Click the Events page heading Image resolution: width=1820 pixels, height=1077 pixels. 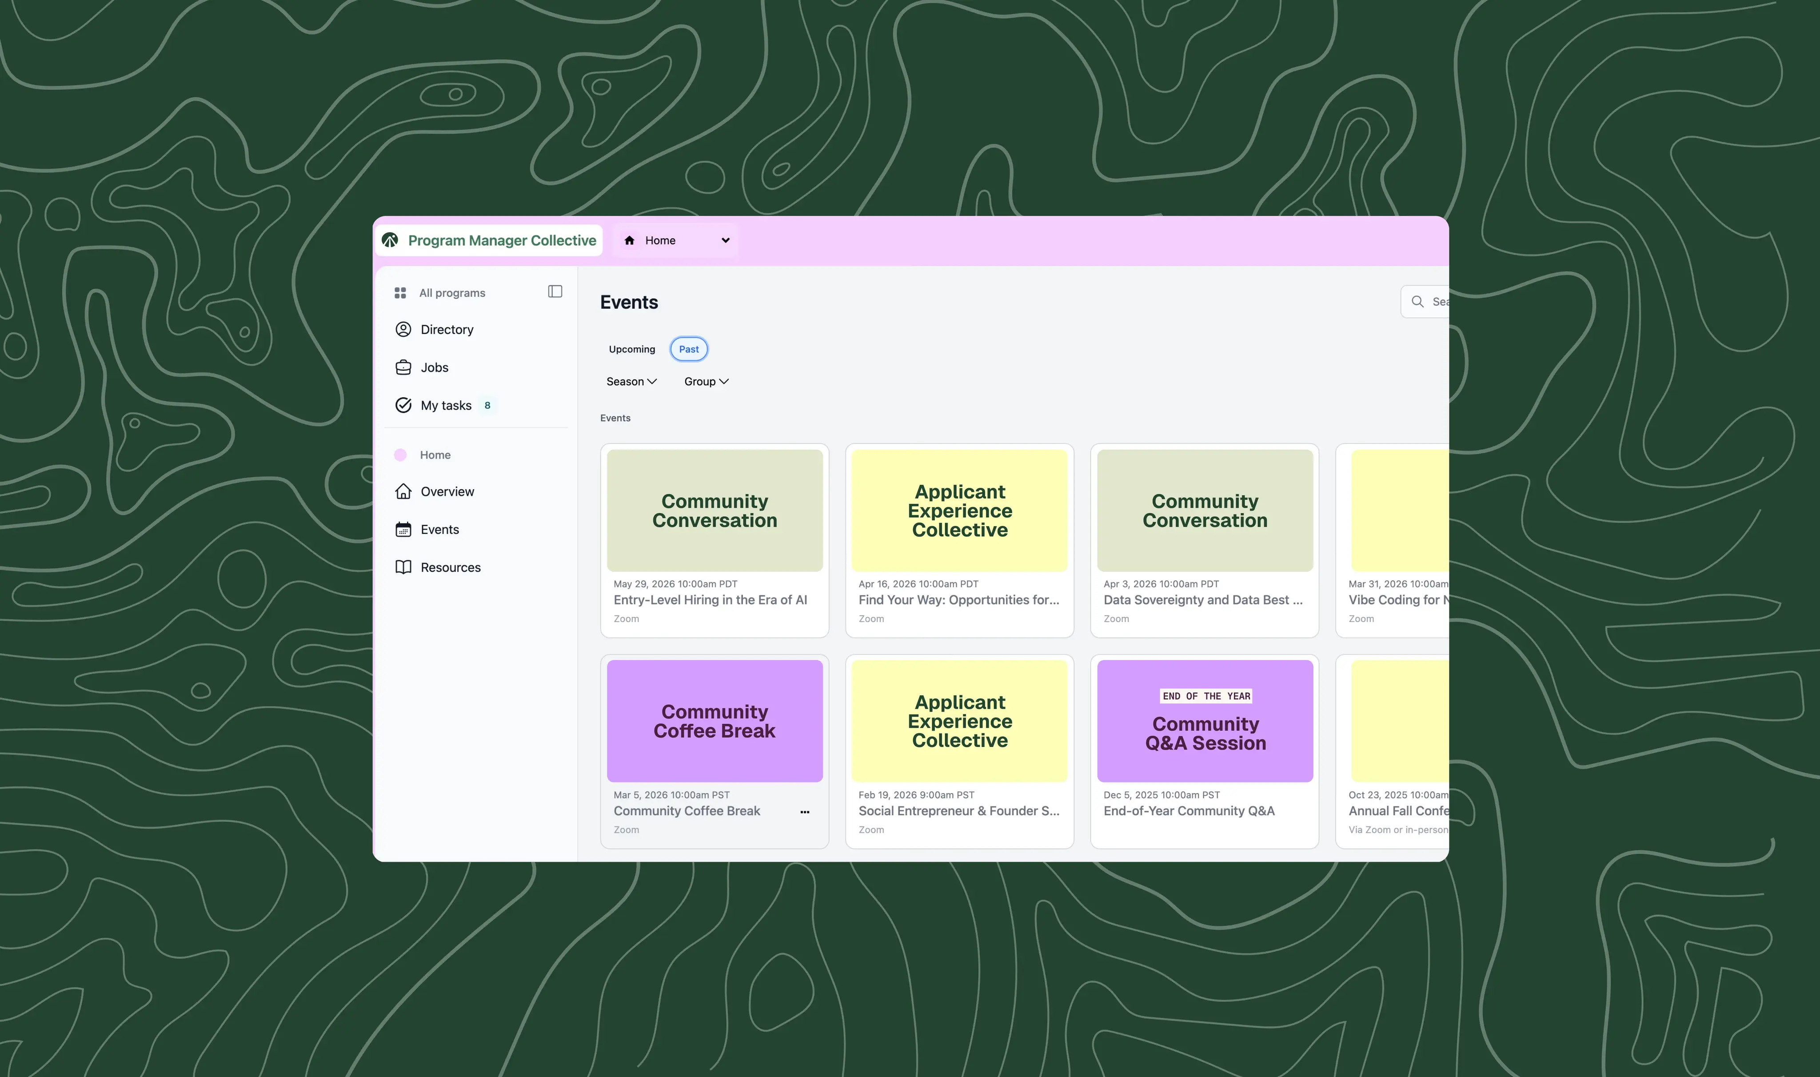(x=629, y=302)
